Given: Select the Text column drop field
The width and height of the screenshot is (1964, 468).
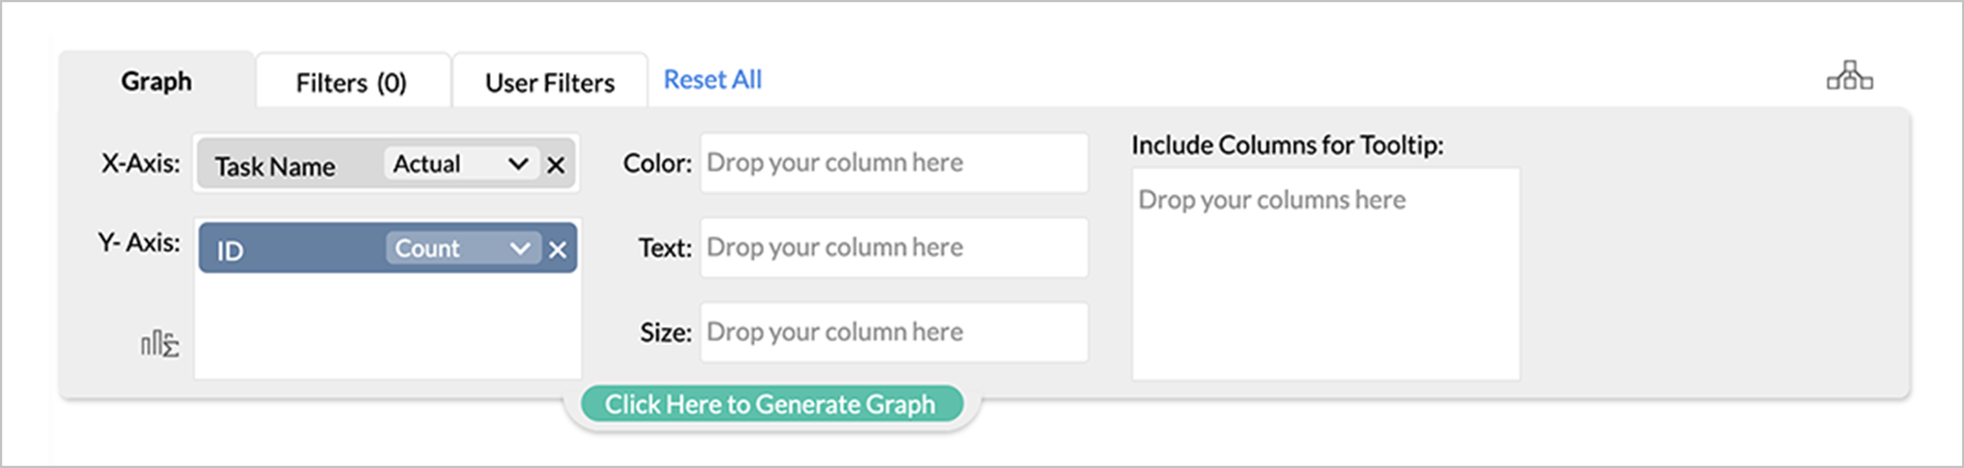Looking at the screenshot, I should (893, 248).
